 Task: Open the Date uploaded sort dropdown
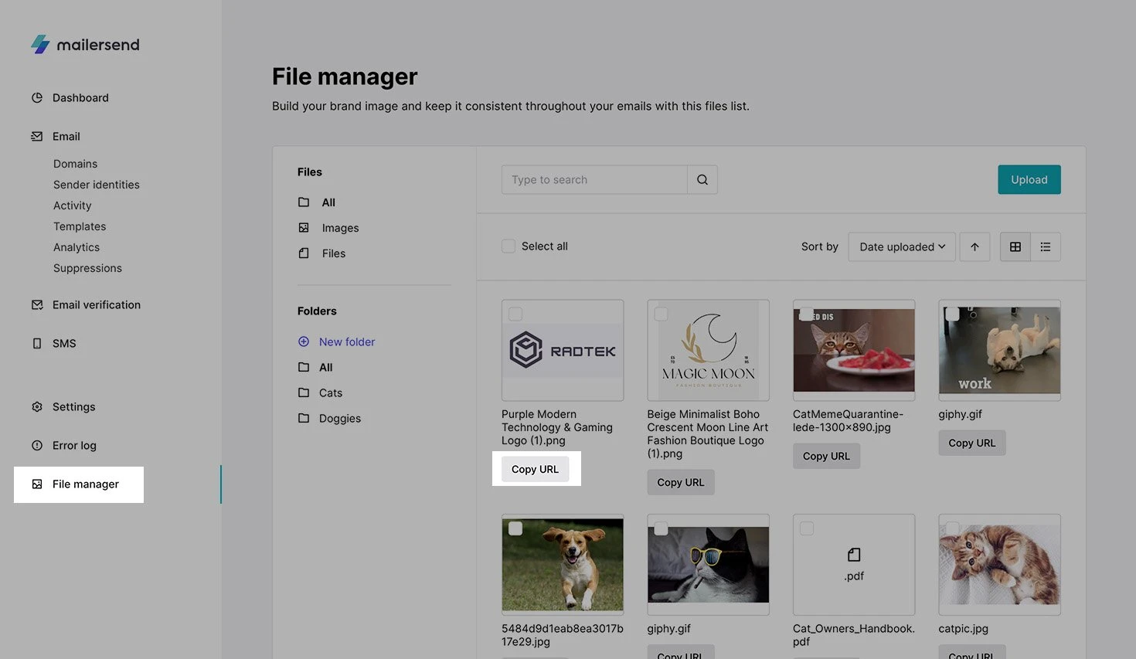[x=901, y=247]
